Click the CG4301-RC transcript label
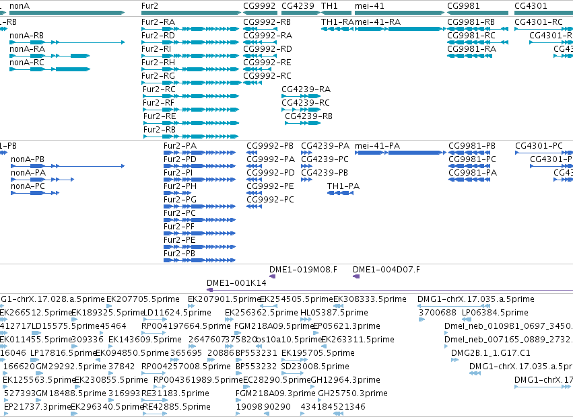 pos(539,22)
